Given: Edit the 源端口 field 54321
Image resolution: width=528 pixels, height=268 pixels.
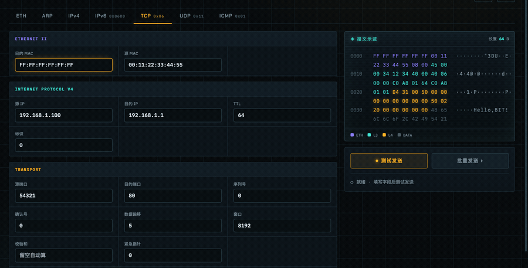Looking at the screenshot, I should tap(63, 196).
